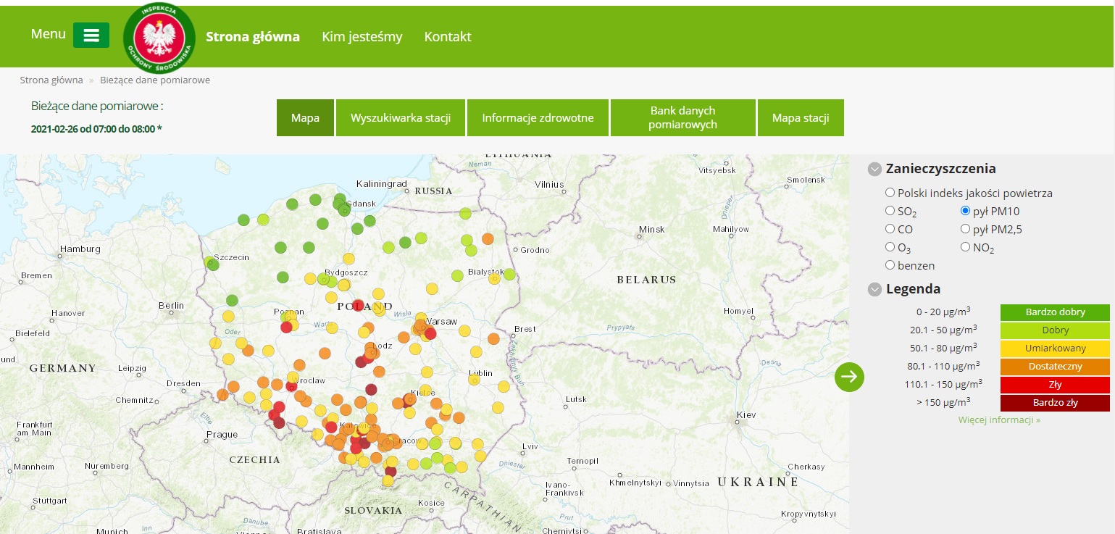
Task: Click the Hamburg label on the map
Action: tap(80, 249)
